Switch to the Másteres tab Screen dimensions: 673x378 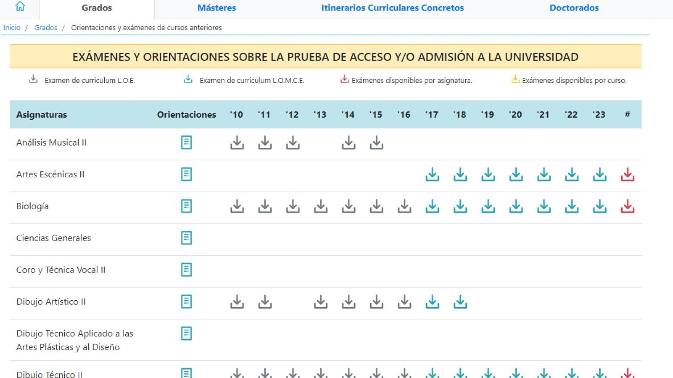click(x=217, y=8)
